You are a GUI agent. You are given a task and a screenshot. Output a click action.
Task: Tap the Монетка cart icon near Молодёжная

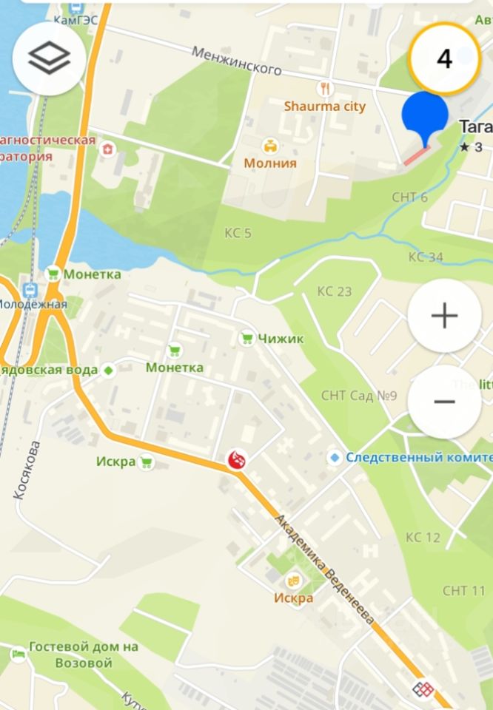[x=53, y=274]
